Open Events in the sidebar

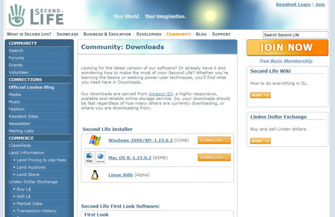tap(16, 65)
